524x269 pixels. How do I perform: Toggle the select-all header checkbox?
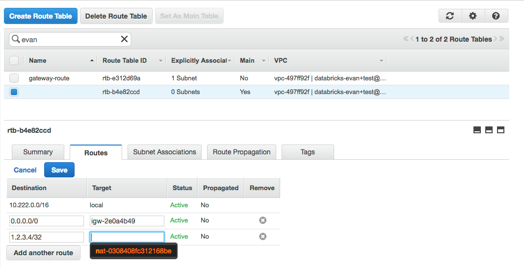click(x=14, y=60)
